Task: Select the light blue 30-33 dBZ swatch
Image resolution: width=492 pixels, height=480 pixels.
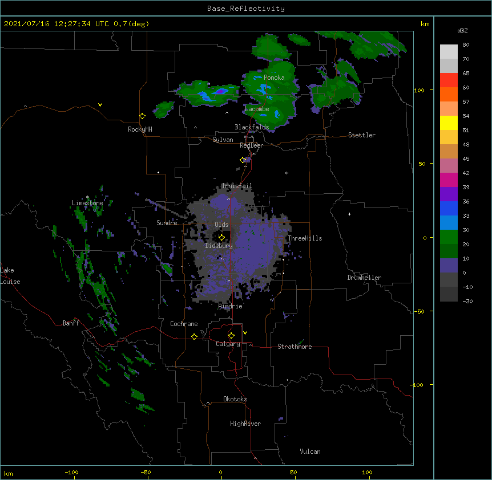Action: tap(449, 222)
